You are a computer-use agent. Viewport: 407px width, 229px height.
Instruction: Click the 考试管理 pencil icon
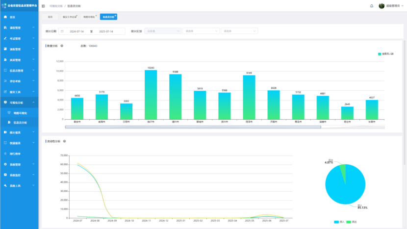point(5,38)
